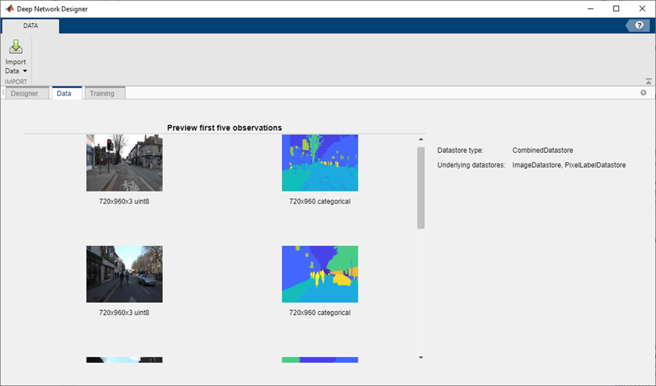Click the first 720x960x3 uint8 caption
Image resolution: width=656 pixels, height=386 pixels.
tap(123, 201)
